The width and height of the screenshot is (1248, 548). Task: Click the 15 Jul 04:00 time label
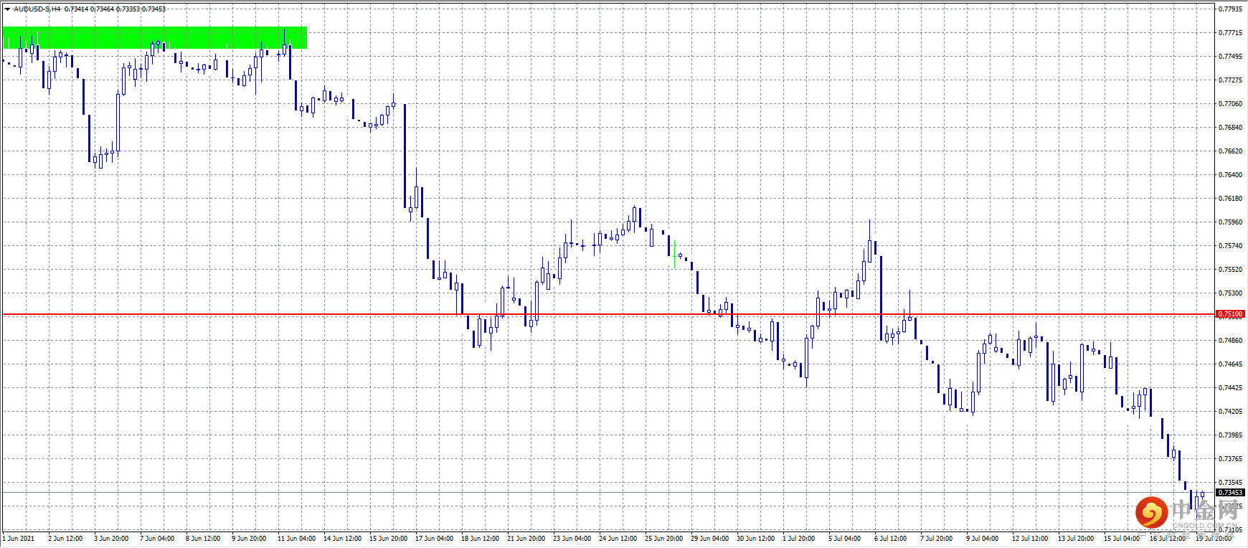point(1121,539)
